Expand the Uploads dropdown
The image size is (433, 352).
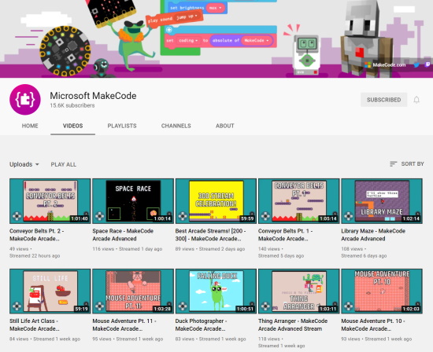click(x=24, y=164)
